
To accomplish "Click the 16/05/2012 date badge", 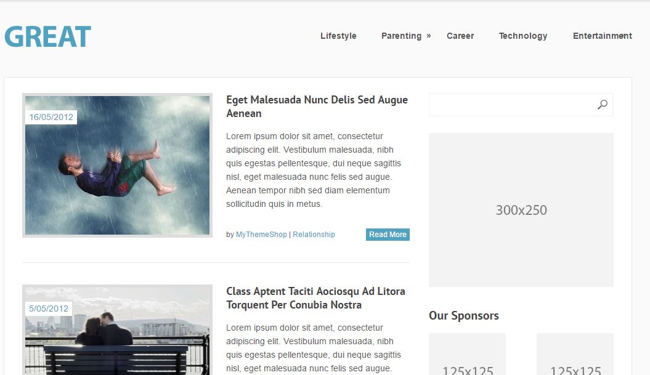I will (51, 117).
